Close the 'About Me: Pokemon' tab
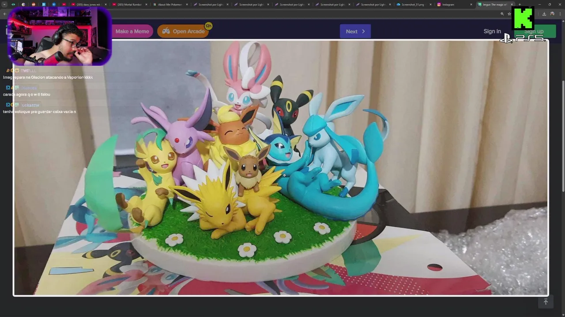Viewport: 565px width, 317px height. (187, 4)
